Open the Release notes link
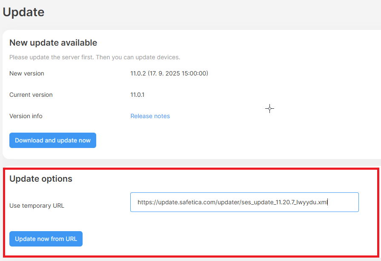 pyautogui.click(x=150, y=116)
